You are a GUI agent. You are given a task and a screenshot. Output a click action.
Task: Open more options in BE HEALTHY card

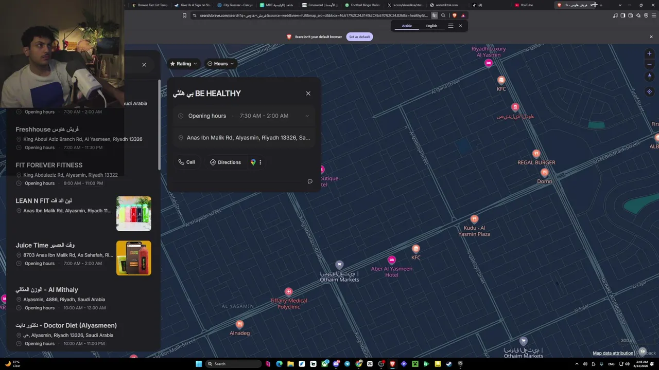click(260, 162)
